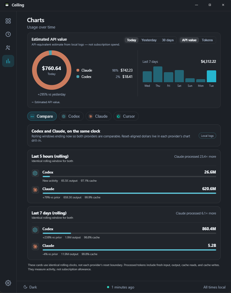Click the $742.23 Claude value
This screenshot has height=293, width=231.
(x=126, y=70)
